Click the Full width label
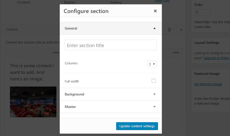This screenshot has height=136, width=230. point(72,81)
